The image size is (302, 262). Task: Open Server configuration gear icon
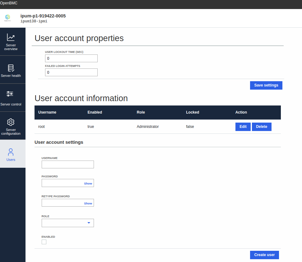[x=11, y=122]
